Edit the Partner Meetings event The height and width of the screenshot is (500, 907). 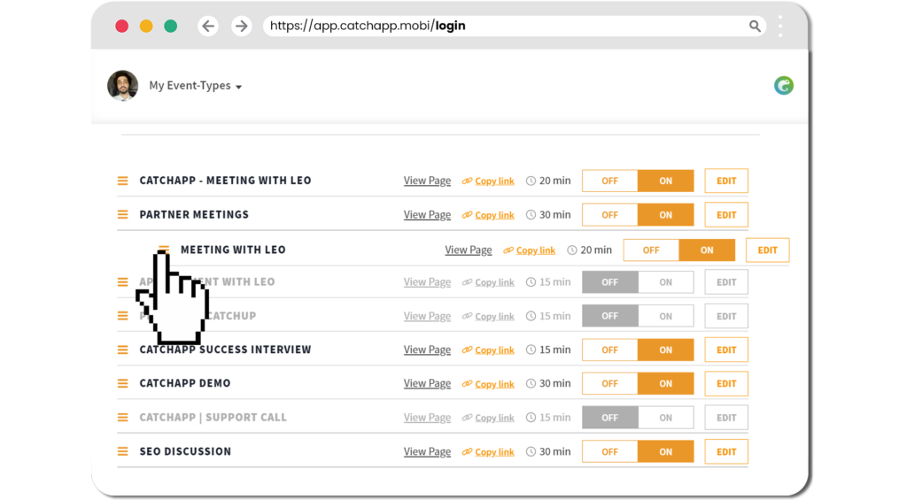pos(726,215)
